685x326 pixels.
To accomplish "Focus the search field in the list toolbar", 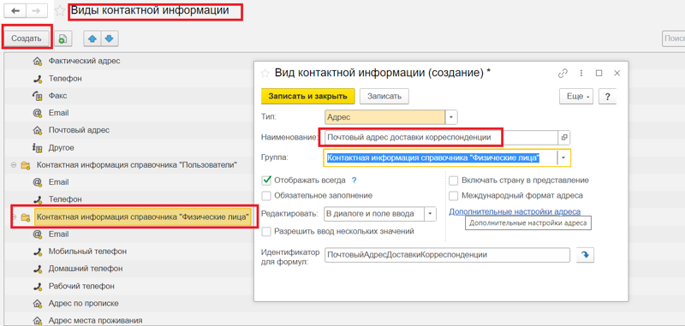I will click(x=673, y=39).
